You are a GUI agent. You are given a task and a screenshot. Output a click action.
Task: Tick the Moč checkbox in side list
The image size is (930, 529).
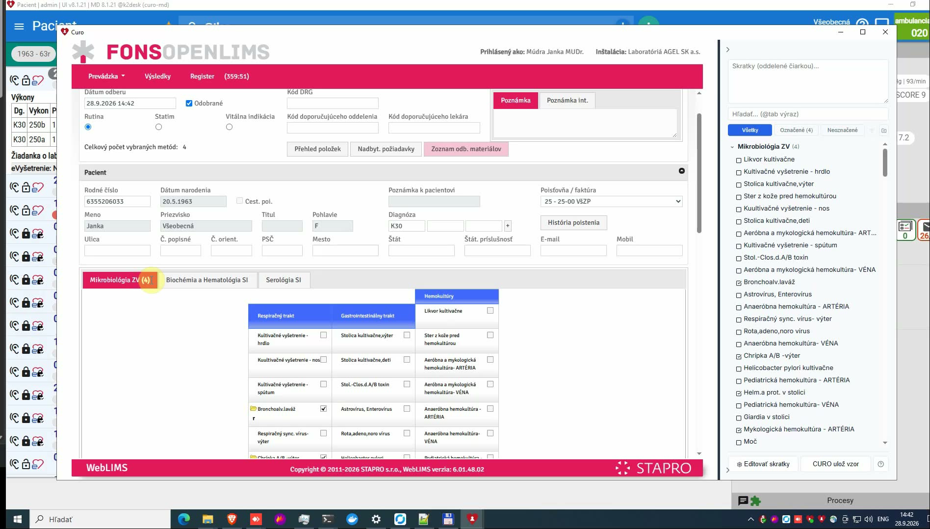(739, 442)
